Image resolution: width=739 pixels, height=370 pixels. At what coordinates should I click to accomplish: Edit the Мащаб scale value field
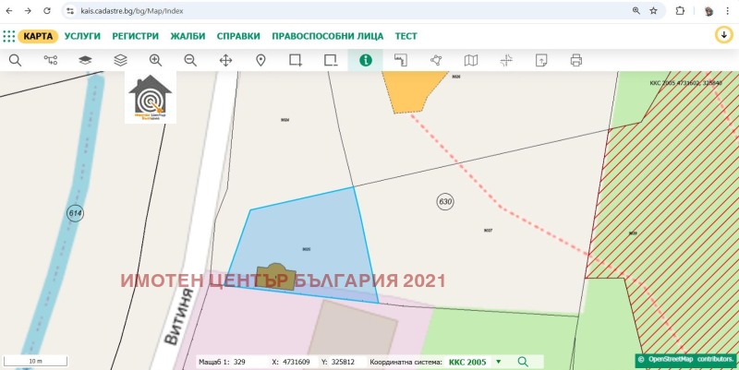coord(249,362)
